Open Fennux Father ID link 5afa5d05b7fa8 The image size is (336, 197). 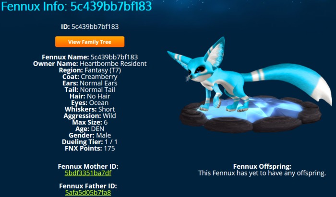coord(88,192)
